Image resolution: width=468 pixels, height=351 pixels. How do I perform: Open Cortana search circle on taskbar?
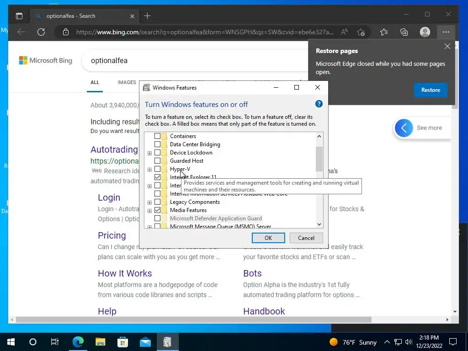[x=33, y=342]
